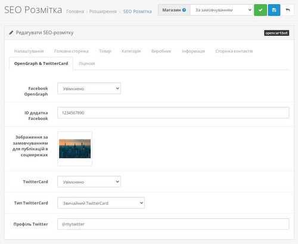
Task: Open the Facebook OpenGraph status dropdown
Action: [x=89, y=88]
